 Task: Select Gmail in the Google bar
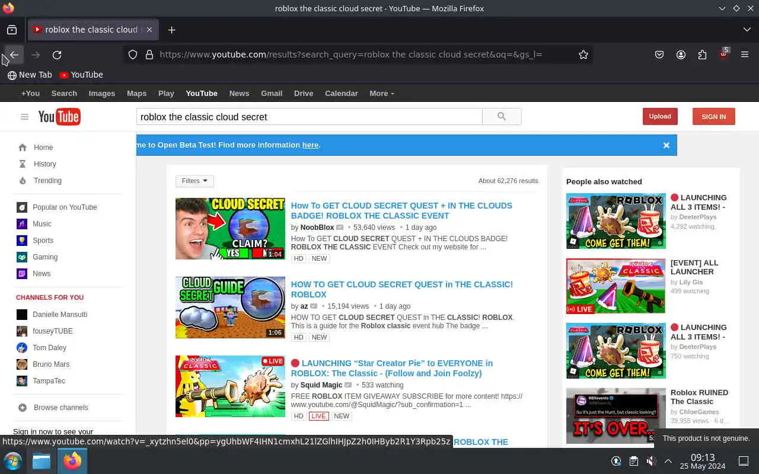tap(272, 93)
